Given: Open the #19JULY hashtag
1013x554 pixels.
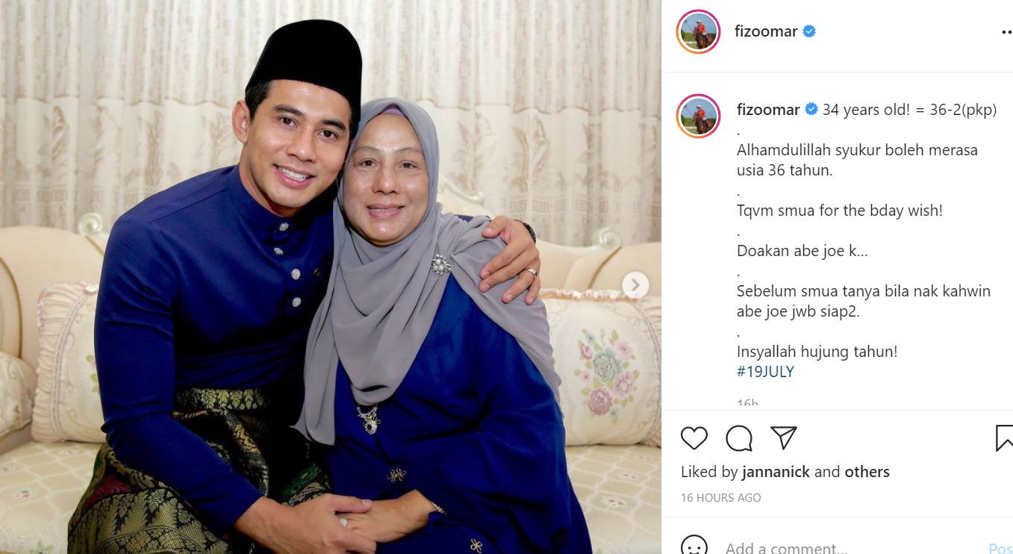Looking at the screenshot, I should [765, 371].
